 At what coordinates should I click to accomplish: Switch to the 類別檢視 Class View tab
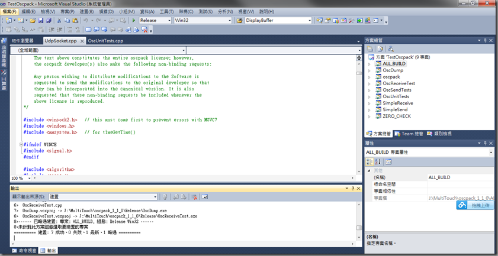point(439,134)
